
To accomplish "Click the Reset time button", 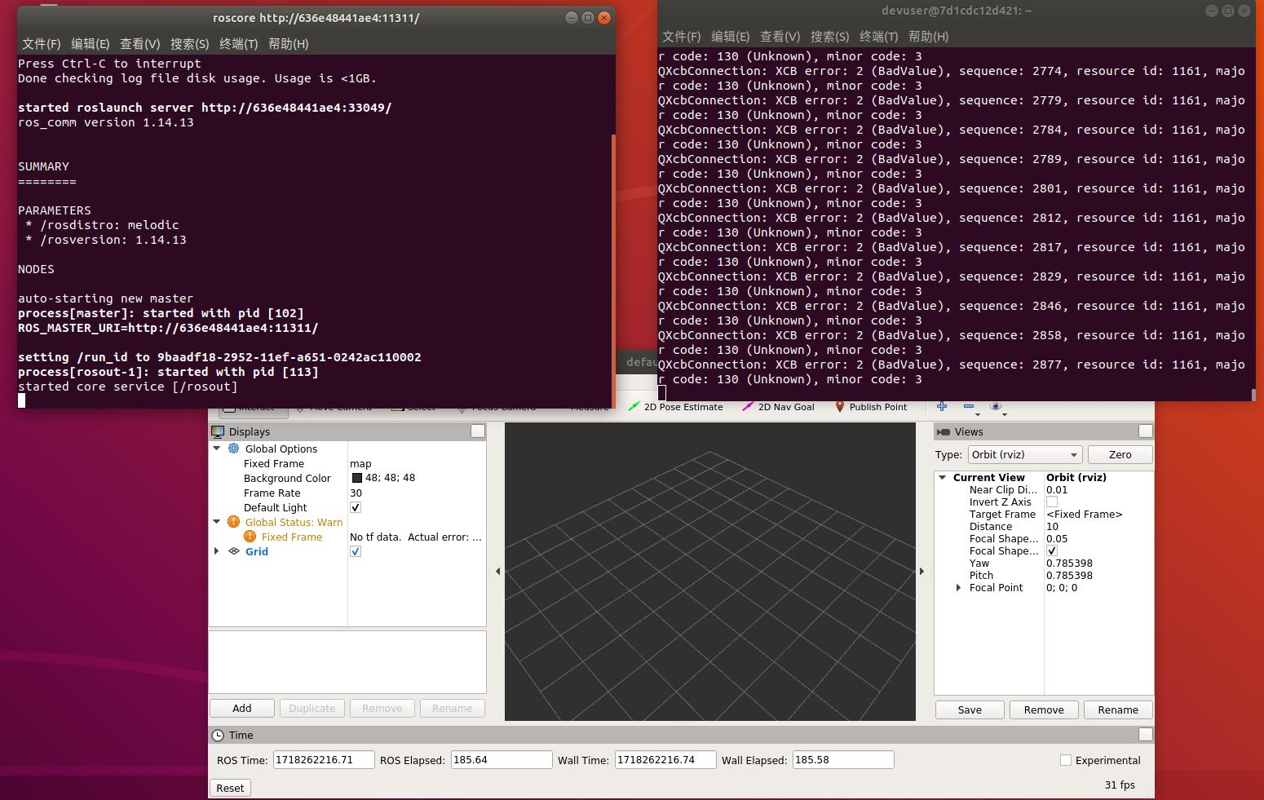I will pyautogui.click(x=230, y=788).
